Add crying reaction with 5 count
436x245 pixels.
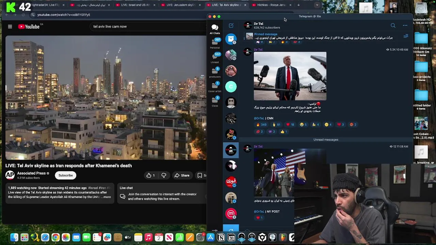point(303,125)
